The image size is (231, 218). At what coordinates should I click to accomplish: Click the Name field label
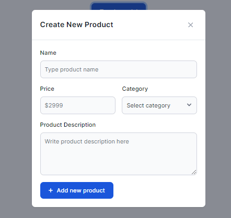(x=48, y=53)
